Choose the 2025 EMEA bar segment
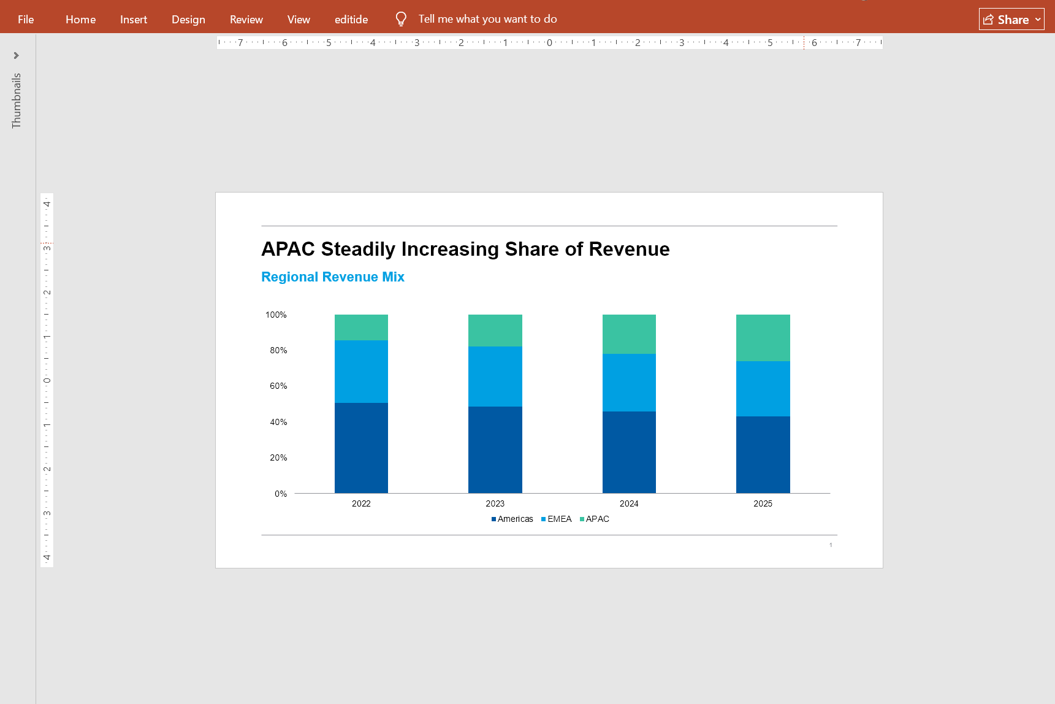The image size is (1055, 704). pyautogui.click(x=763, y=389)
